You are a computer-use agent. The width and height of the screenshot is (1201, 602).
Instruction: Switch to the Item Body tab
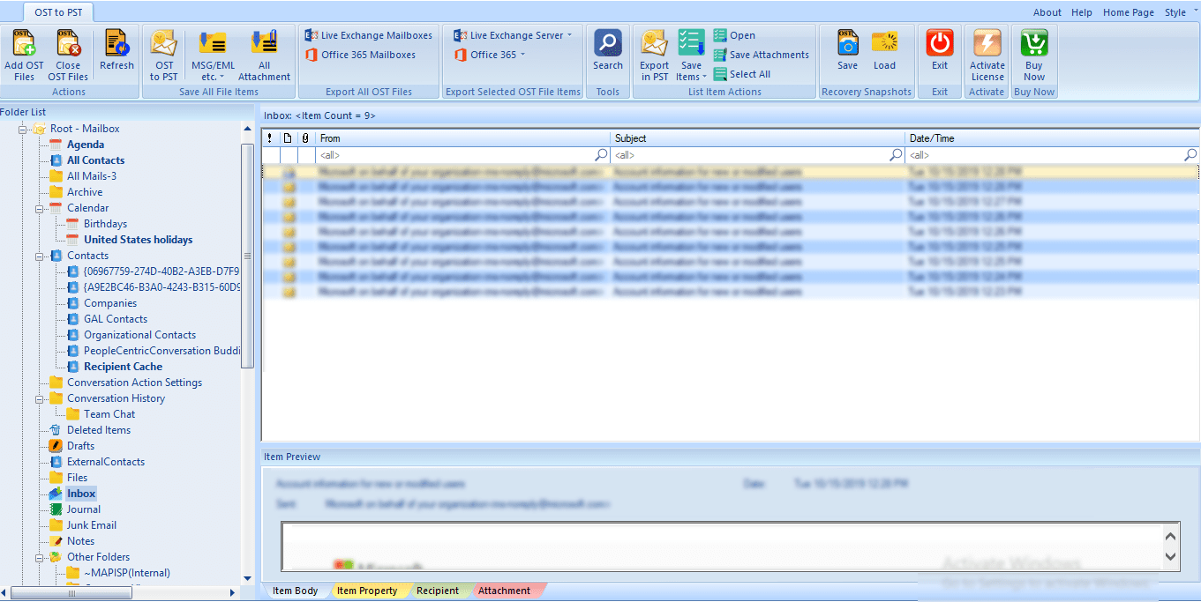pos(295,591)
